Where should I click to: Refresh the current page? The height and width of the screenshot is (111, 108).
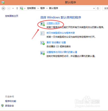tap(98, 8)
